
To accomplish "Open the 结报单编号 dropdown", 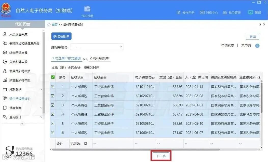I will 97,47.
